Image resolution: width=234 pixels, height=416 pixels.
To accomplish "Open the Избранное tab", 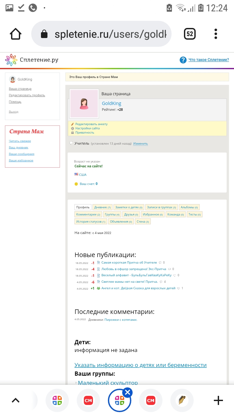I will pos(153,214).
